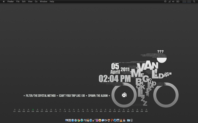Launch VLC cone icon from Dock

pyautogui.click(x=121, y=120)
